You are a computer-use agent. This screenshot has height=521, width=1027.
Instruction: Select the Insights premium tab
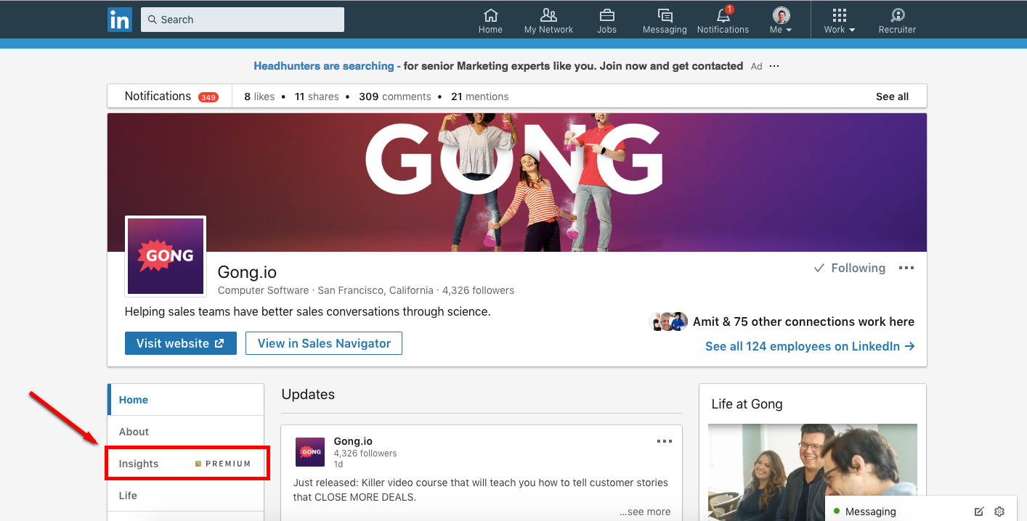(186, 464)
